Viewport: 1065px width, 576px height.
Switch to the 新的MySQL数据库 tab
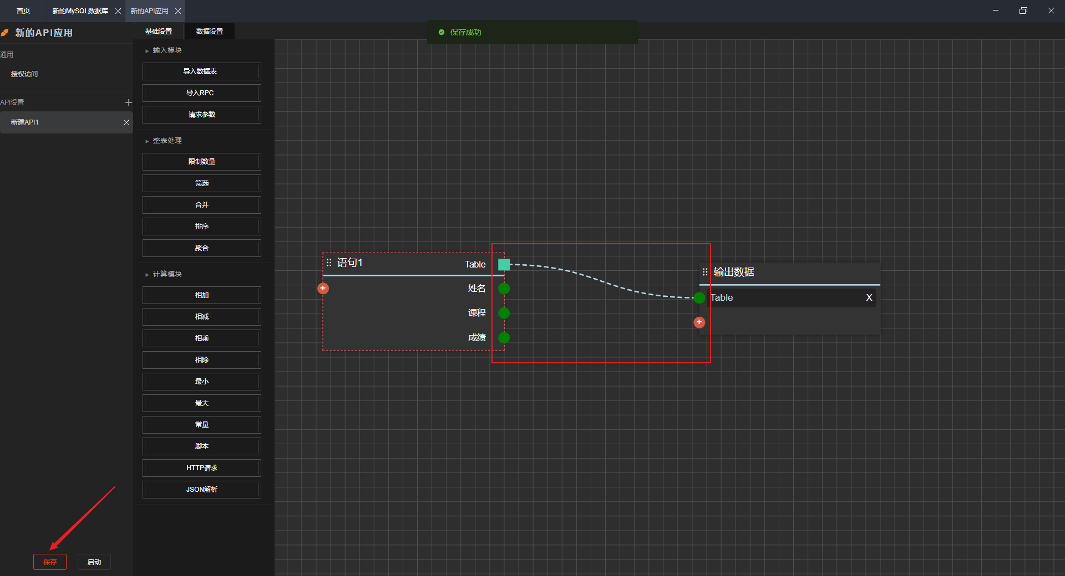click(80, 11)
